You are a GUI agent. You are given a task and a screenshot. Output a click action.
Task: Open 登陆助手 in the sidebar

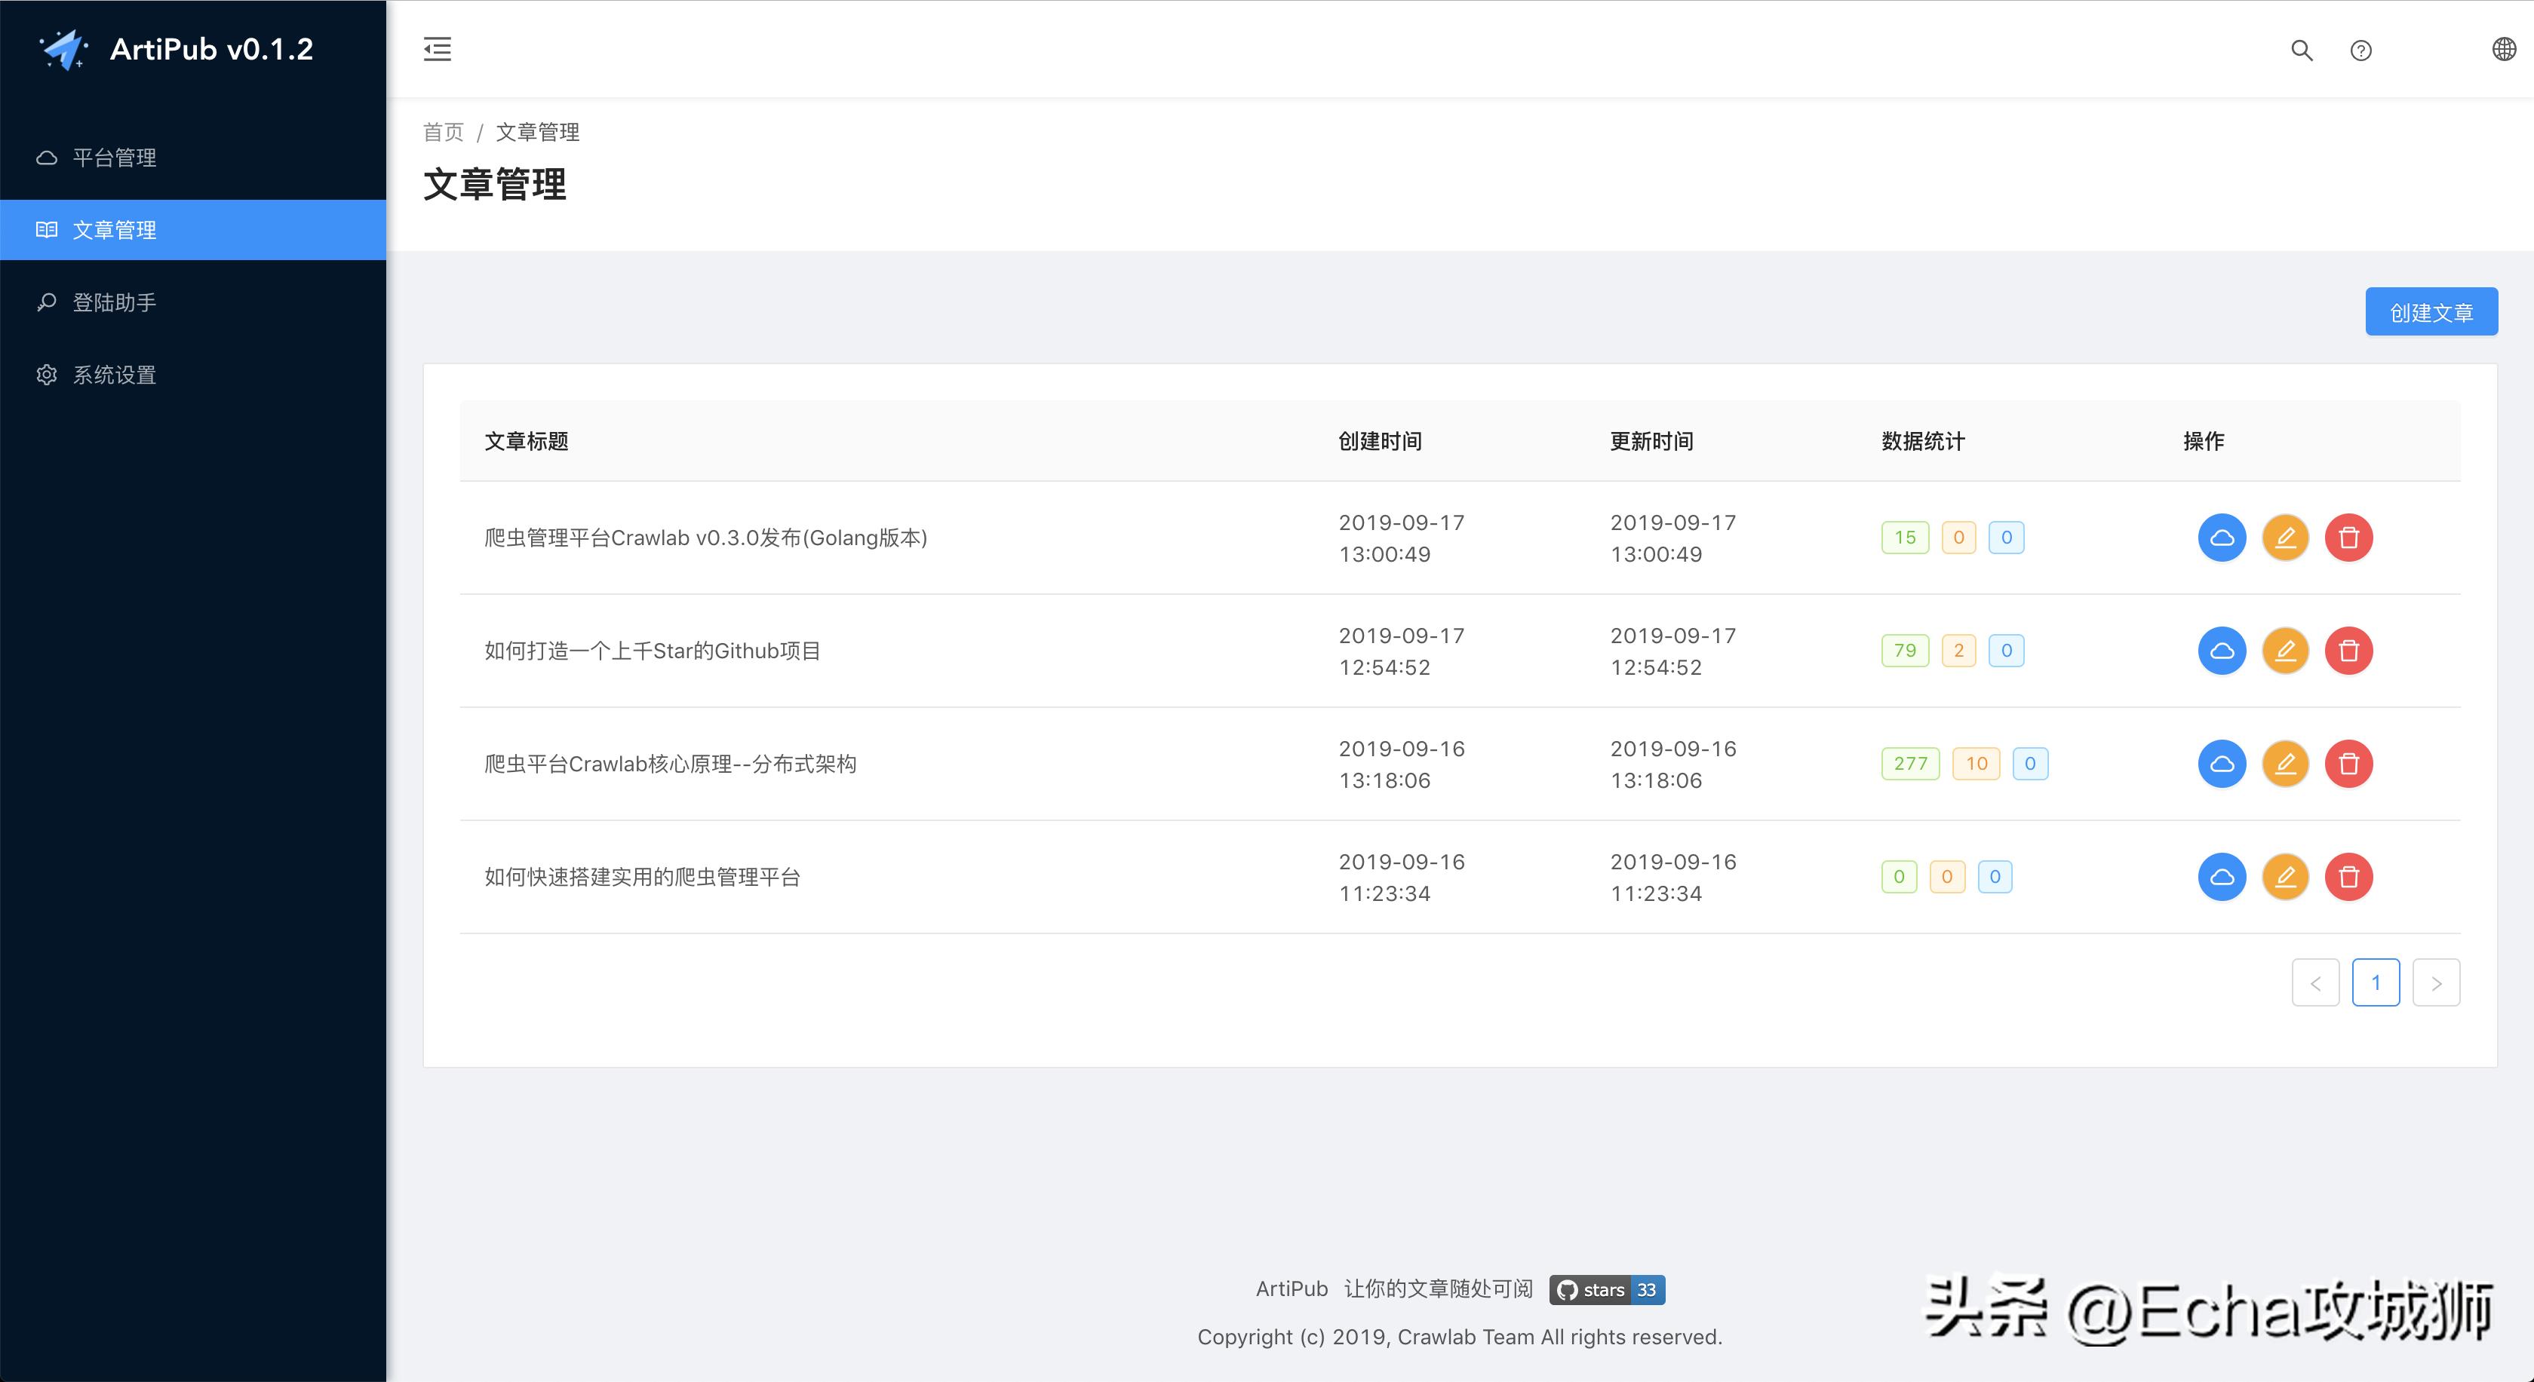[114, 303]
